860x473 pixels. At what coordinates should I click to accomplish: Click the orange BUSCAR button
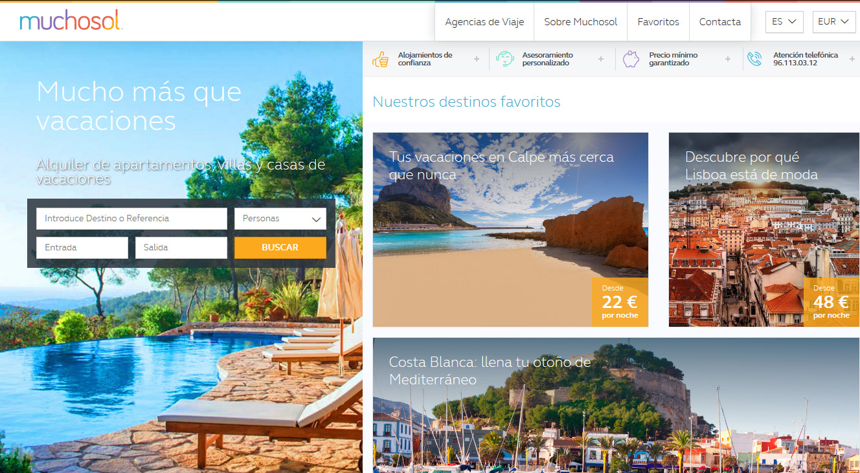pyautogui.click(x=280, y=248)
